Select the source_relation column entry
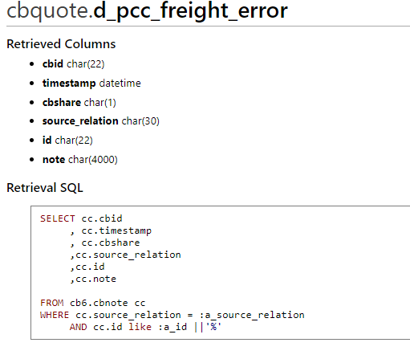The width and height of the screenshot is (410, 359). point(101,121)
